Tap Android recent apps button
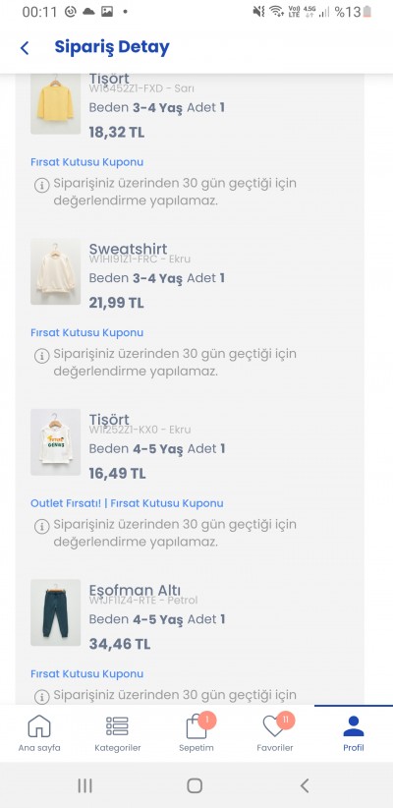 click(85, 785)
